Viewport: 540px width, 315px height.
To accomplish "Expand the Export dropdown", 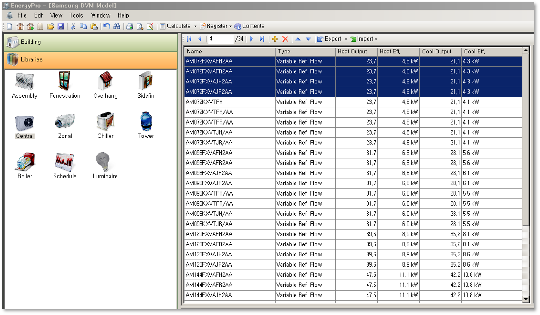I will 346,39.
